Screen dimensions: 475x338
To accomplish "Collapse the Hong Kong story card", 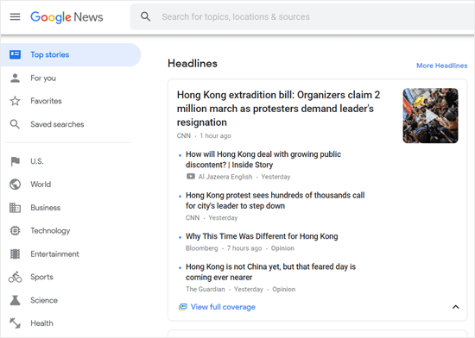I will pos(455,307).
